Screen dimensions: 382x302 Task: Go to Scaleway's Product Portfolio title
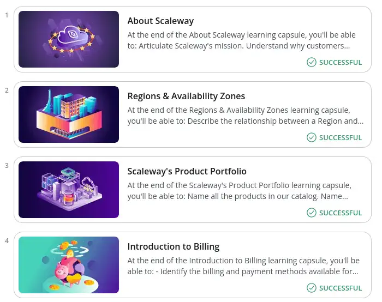click(x=187, y=172)
